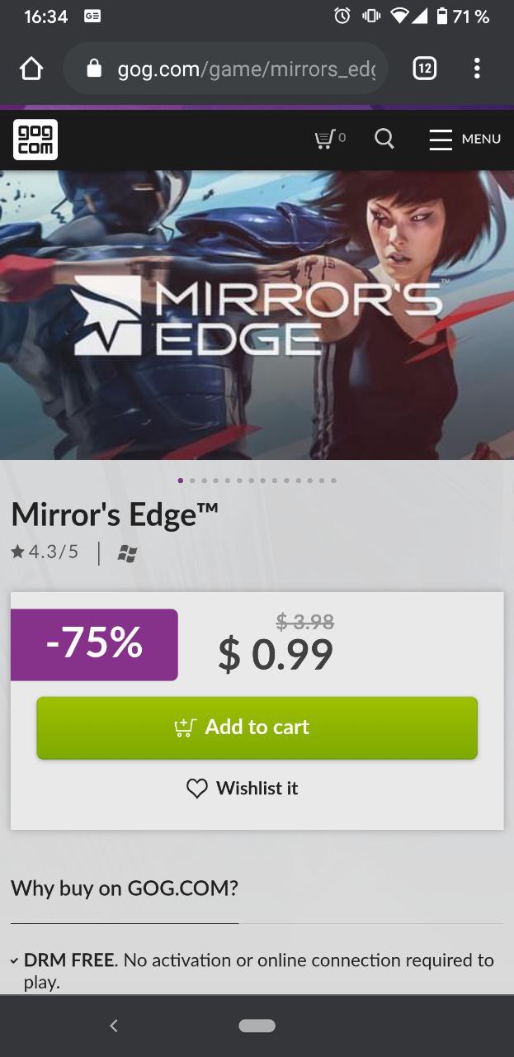The width and height of the screenshot is (514, 1057).
Task: Tap the Android home pill
Action: coord(257,1026)
